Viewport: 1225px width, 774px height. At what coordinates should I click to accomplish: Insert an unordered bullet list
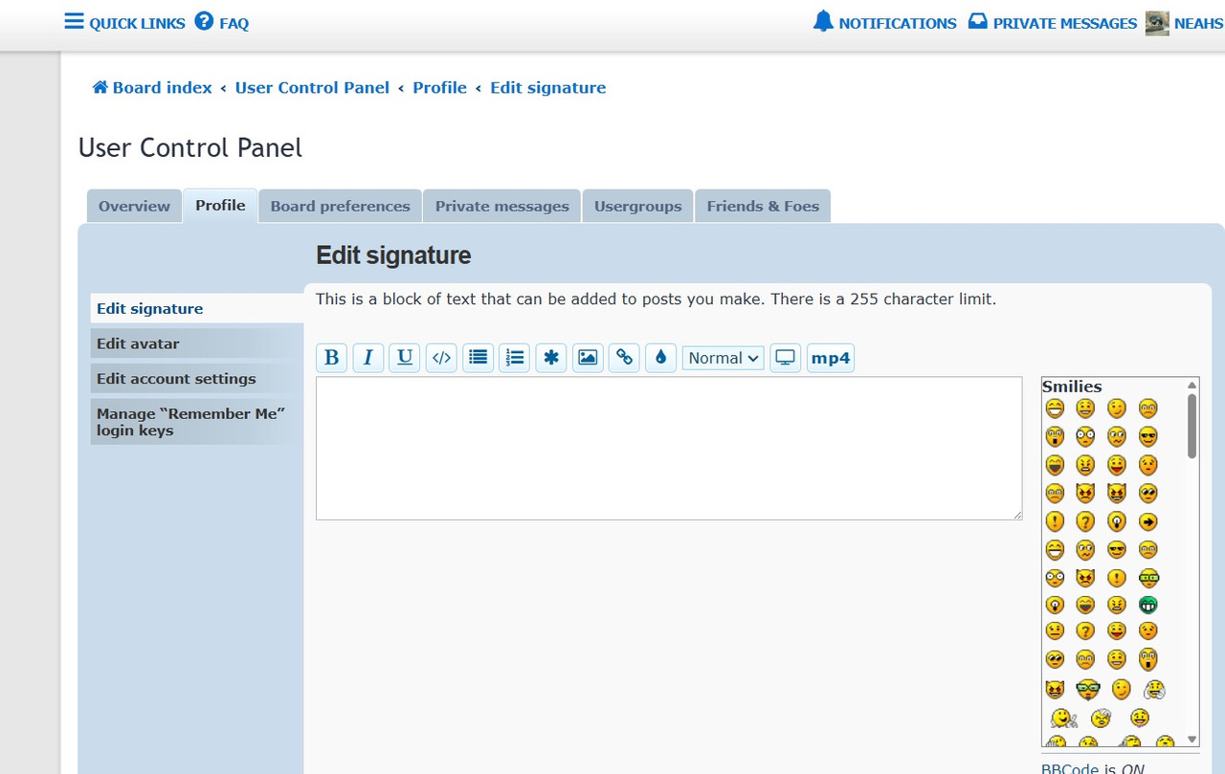tap(478, 358)
